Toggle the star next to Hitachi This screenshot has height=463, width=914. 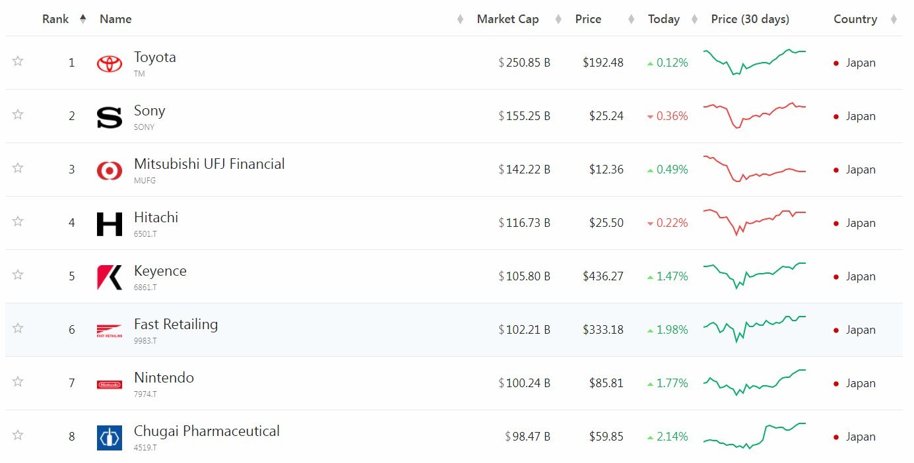click(x=18, y=222)
